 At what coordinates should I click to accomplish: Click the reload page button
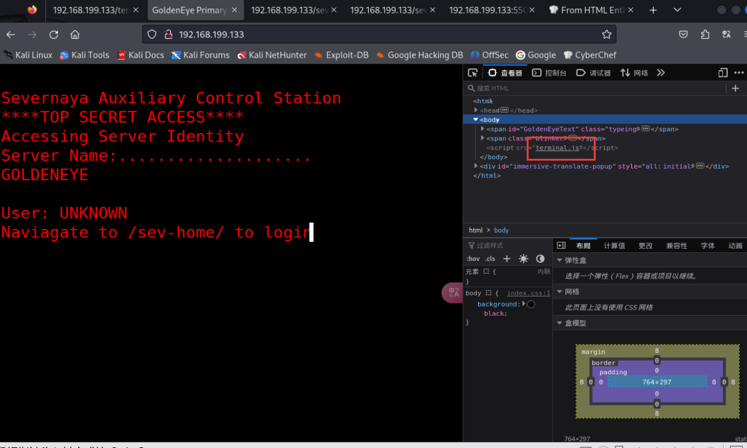54,34
